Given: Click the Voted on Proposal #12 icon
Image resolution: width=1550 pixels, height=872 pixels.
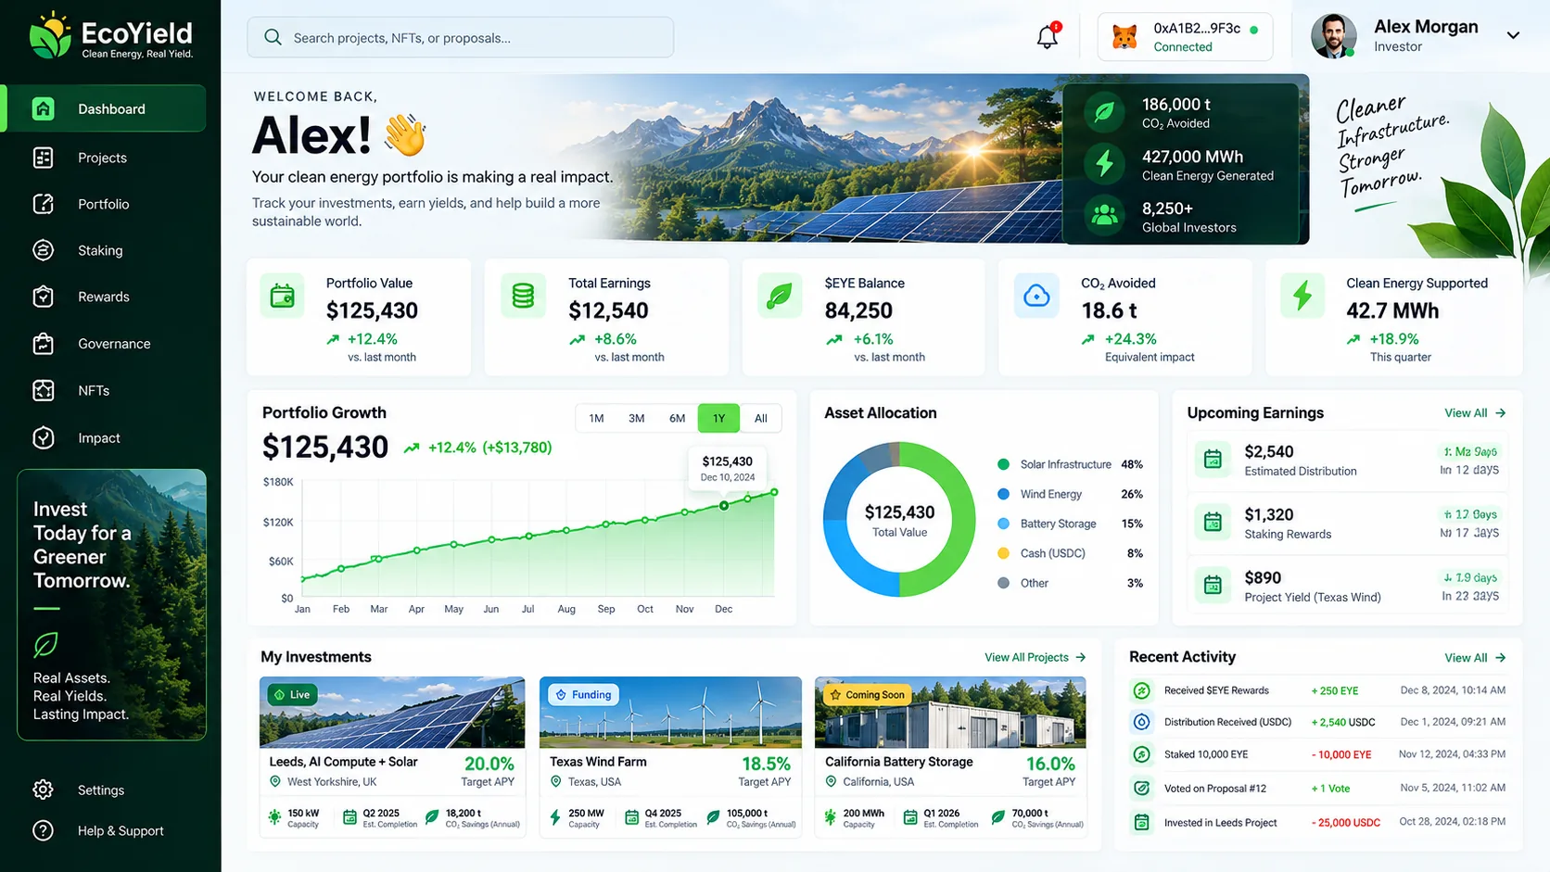Looking at the screenshot, I should click(1142, 789).
